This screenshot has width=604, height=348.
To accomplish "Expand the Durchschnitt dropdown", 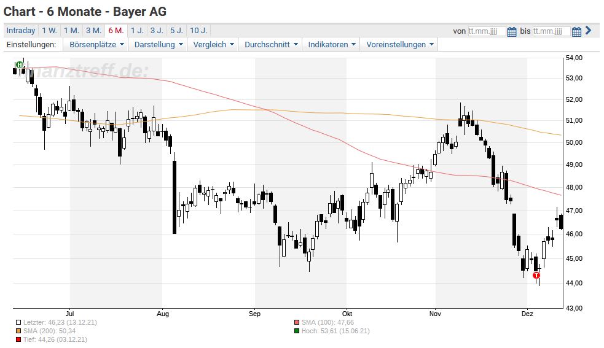I will click(271, 45).
